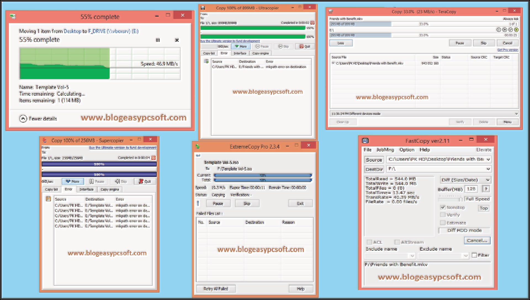530x300 pixels.
Task: Open the Diff (Size/Date) dropdown in FastCopy
Action: [x=465, y=180]
